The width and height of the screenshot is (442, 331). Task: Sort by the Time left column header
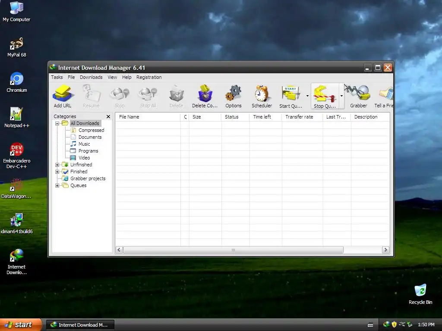265,117
